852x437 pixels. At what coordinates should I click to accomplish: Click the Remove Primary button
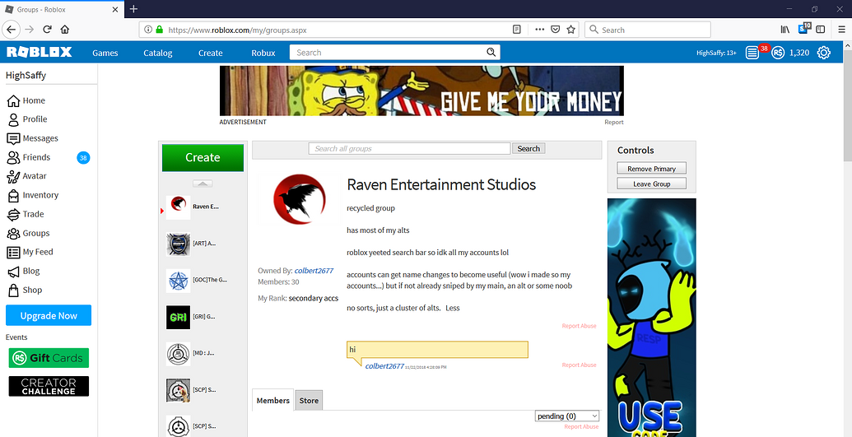(651, 169)
